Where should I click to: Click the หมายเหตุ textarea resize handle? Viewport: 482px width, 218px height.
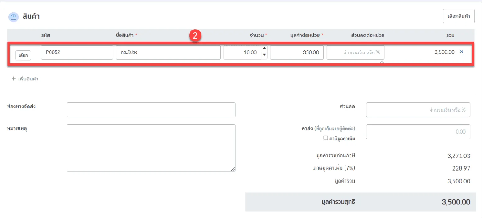tap(233, 169)
